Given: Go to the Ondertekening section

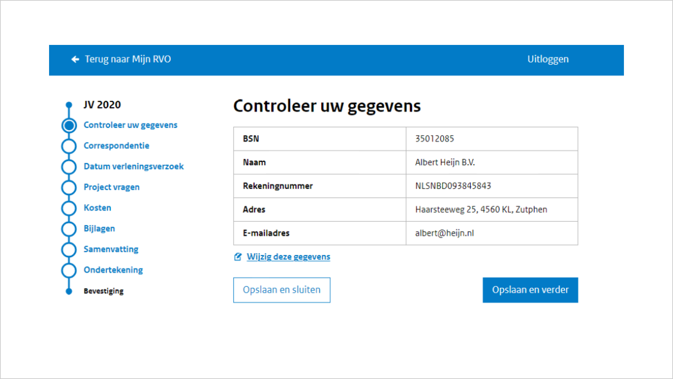Looking at the screenshot, I should click(x=113, y=270).
